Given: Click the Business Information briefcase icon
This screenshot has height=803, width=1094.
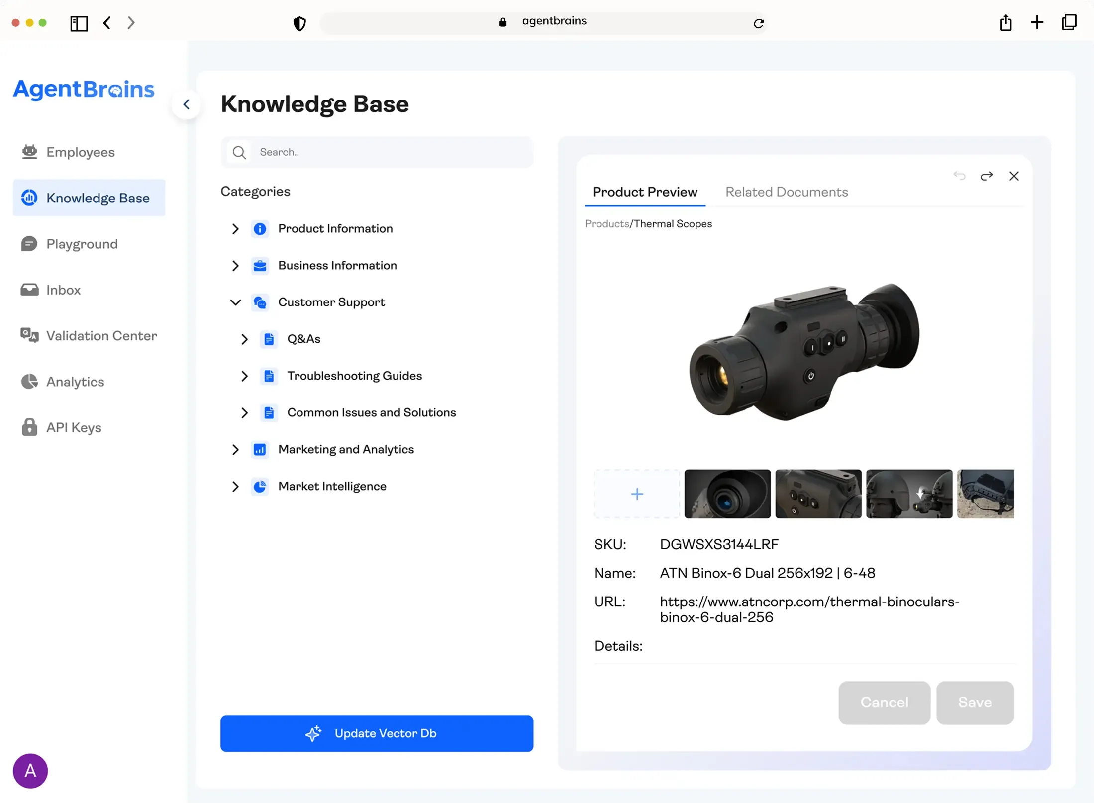Looking at the screenshot, I should (260, 266).
